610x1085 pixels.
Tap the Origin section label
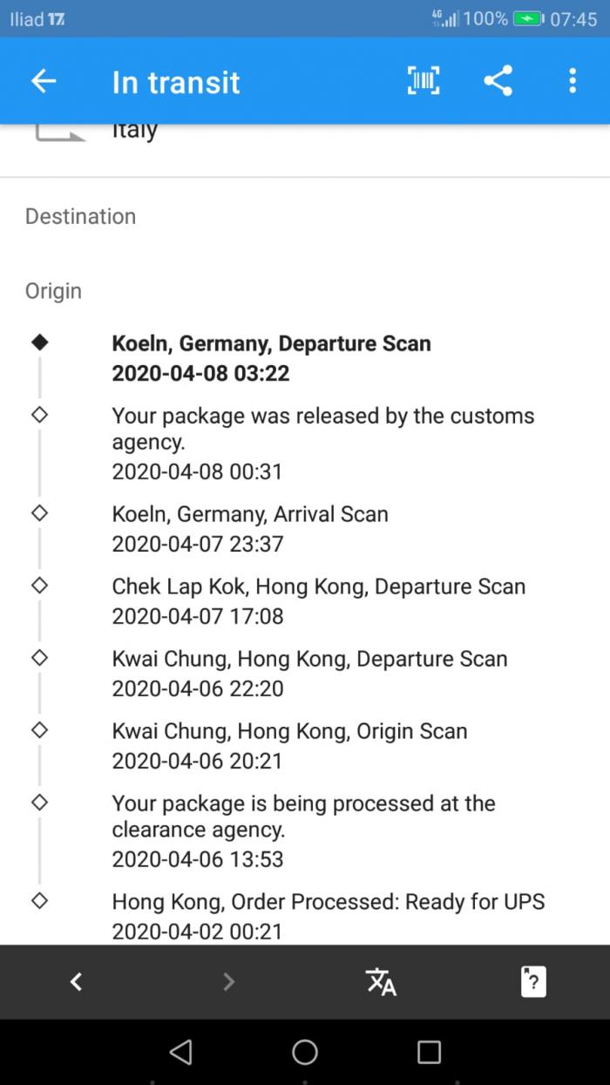(53, 291)
